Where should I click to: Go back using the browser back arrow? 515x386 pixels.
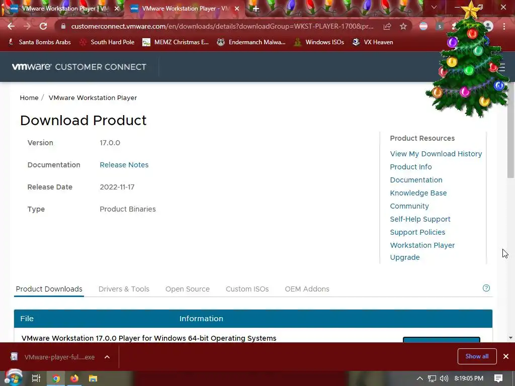pos(11,26)
